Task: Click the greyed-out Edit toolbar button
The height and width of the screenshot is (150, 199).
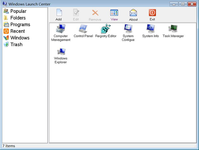Action: coord(76,15)
